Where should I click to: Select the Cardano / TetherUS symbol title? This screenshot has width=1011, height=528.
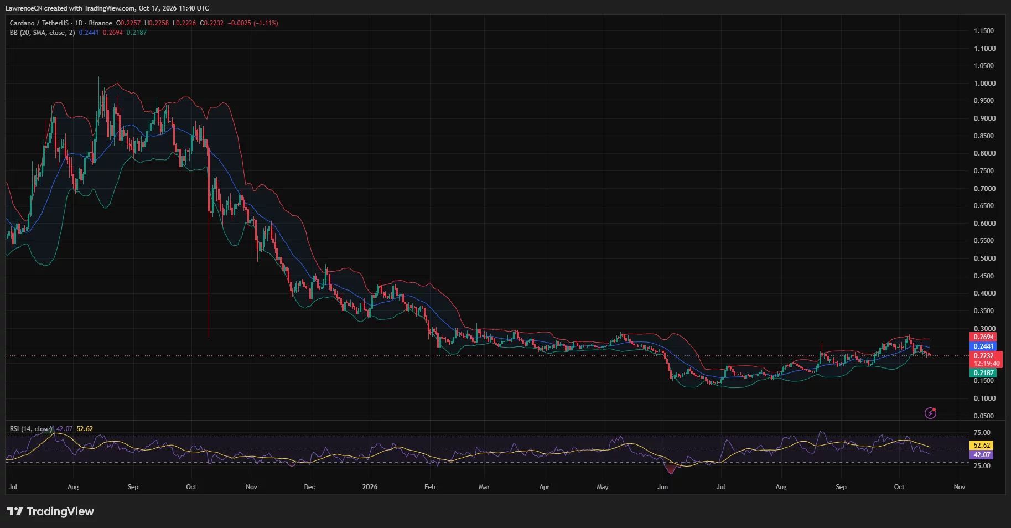(x=39, y=23)
